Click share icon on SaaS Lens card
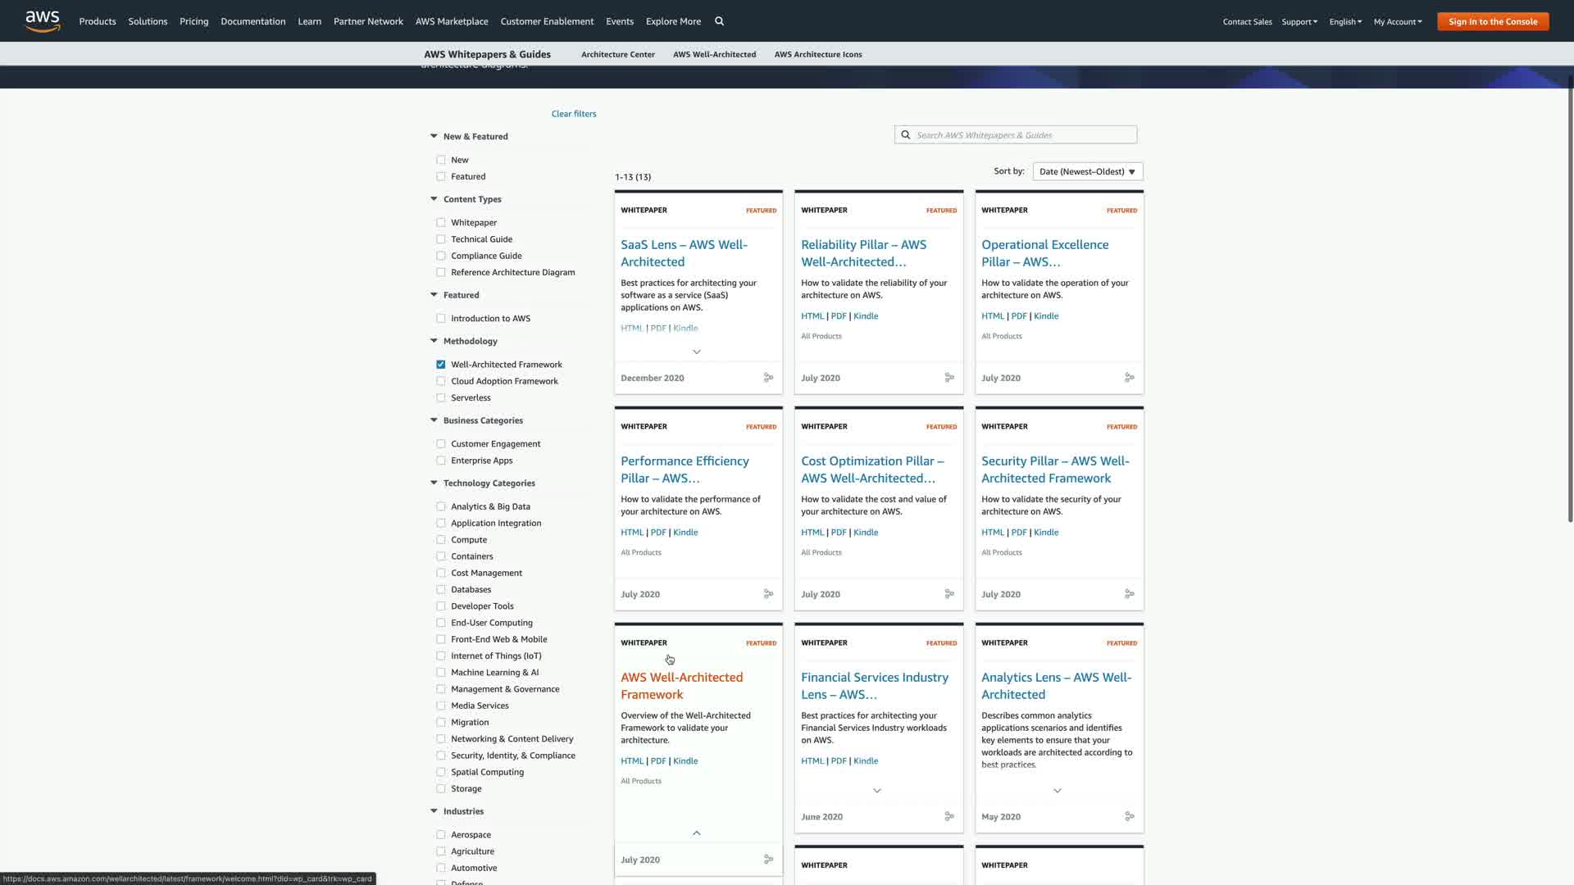 tap(768, 378)
